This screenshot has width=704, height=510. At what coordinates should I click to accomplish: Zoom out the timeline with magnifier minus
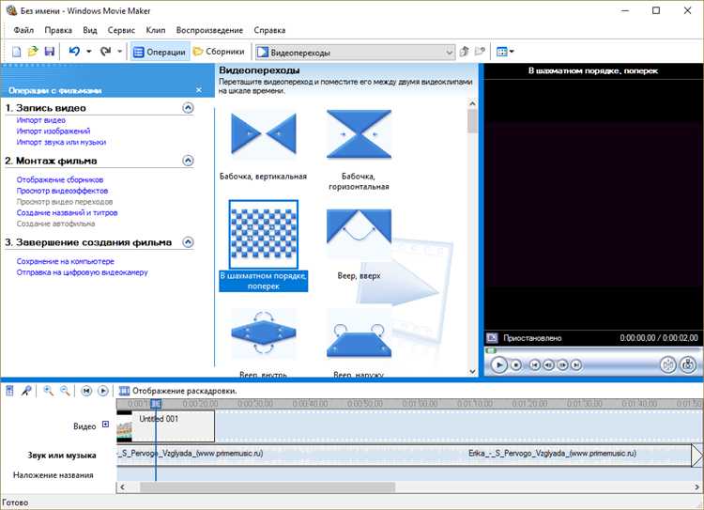65,391
